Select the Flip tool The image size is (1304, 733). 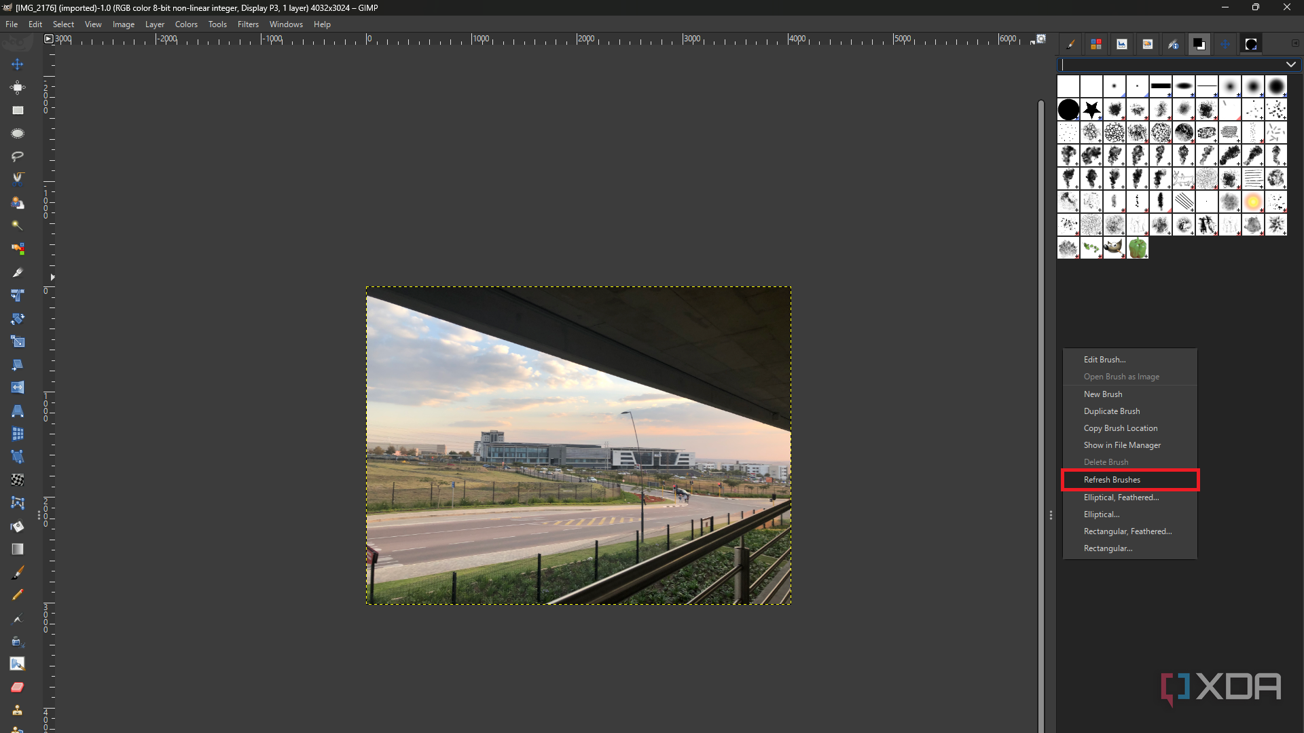pyautogui.click(x=18, y=388)
